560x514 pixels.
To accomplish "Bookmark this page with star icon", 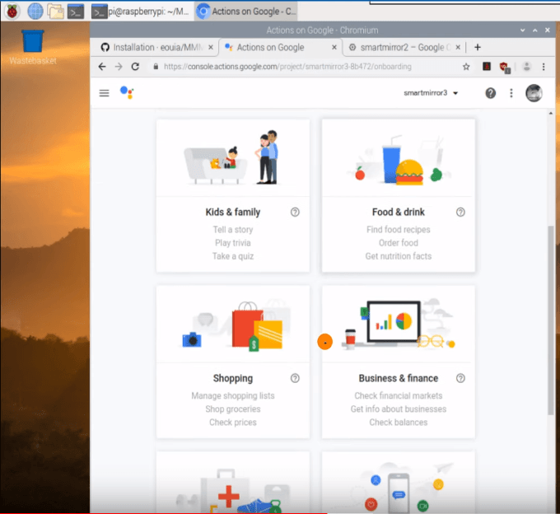I will (466, 67).
